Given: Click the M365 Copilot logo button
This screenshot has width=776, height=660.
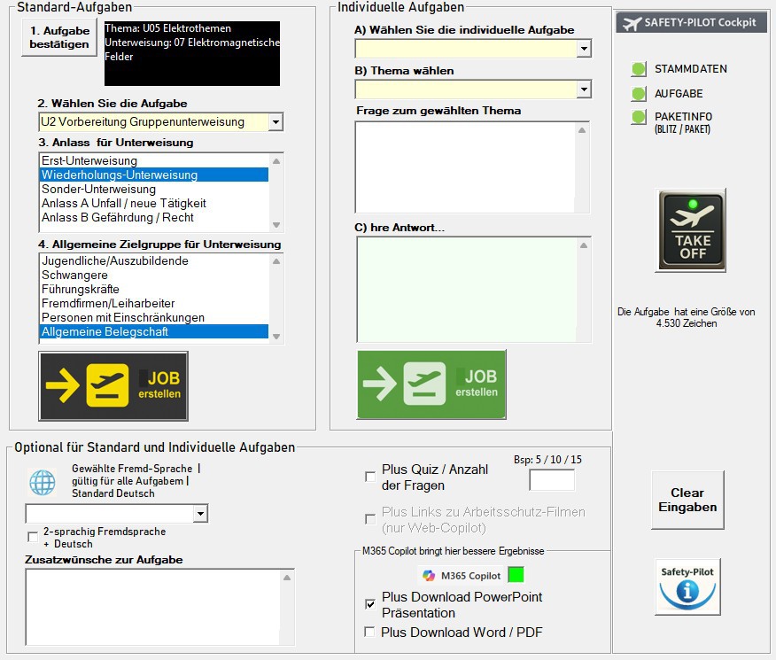Looking at the screenshot, I should (x=462, y=575).
